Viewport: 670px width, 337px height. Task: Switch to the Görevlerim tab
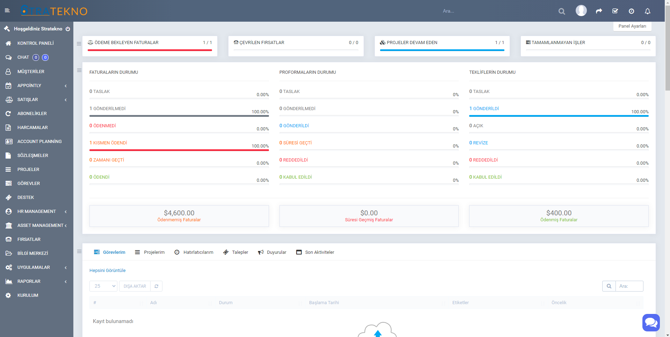pyautogui.click(x=110, y=252)
